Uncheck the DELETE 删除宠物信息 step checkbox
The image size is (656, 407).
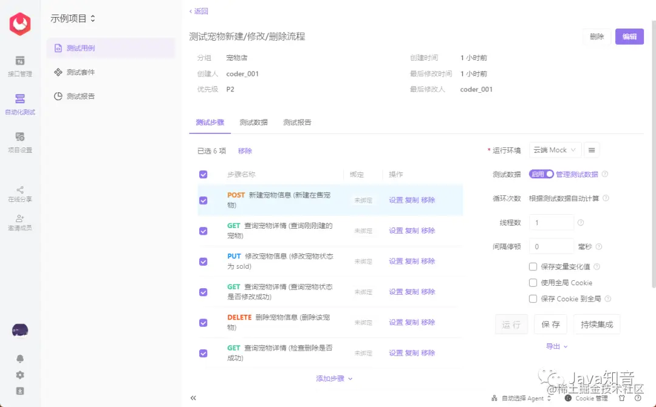tap(203, 323)
